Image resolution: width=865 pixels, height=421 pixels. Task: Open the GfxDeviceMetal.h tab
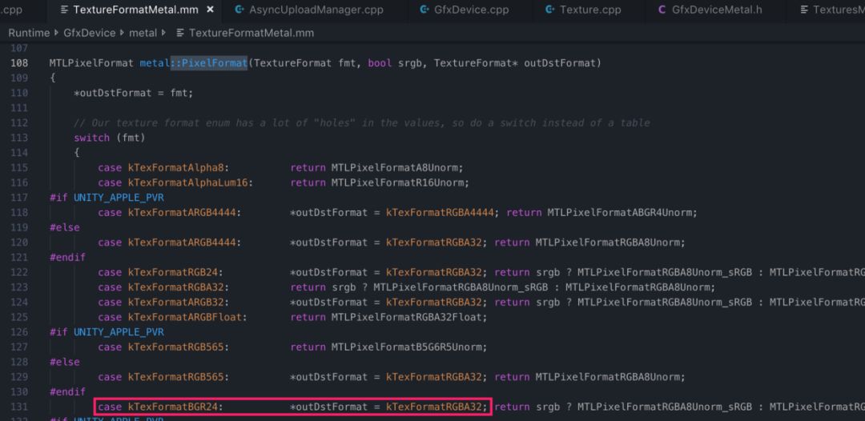point(717,10)
